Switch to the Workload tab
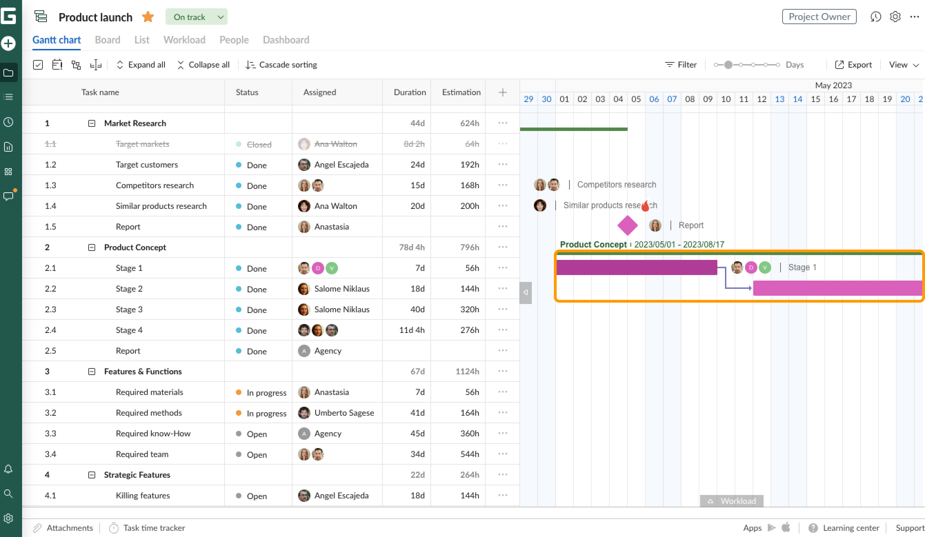Image resolution: width=925 pixels, height=537 pixels. tap(184, 40)
